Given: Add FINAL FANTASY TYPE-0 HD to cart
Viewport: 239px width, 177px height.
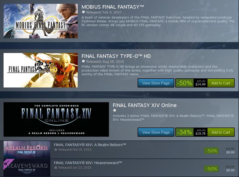Looking at the screenshot, I should pyautogui.click(x=221, y=83).
